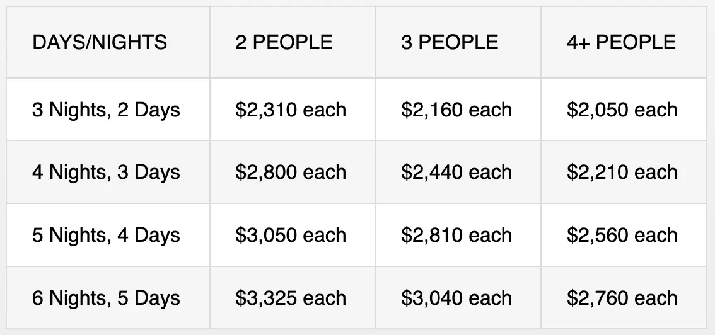Select the $3,325 each price cell
Viewport: 715px width, 335px height.
pyautogui.click(x=291, y=298)
